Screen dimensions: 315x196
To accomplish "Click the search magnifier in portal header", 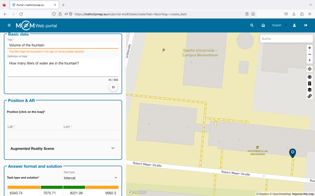I will tap(252, 25).
